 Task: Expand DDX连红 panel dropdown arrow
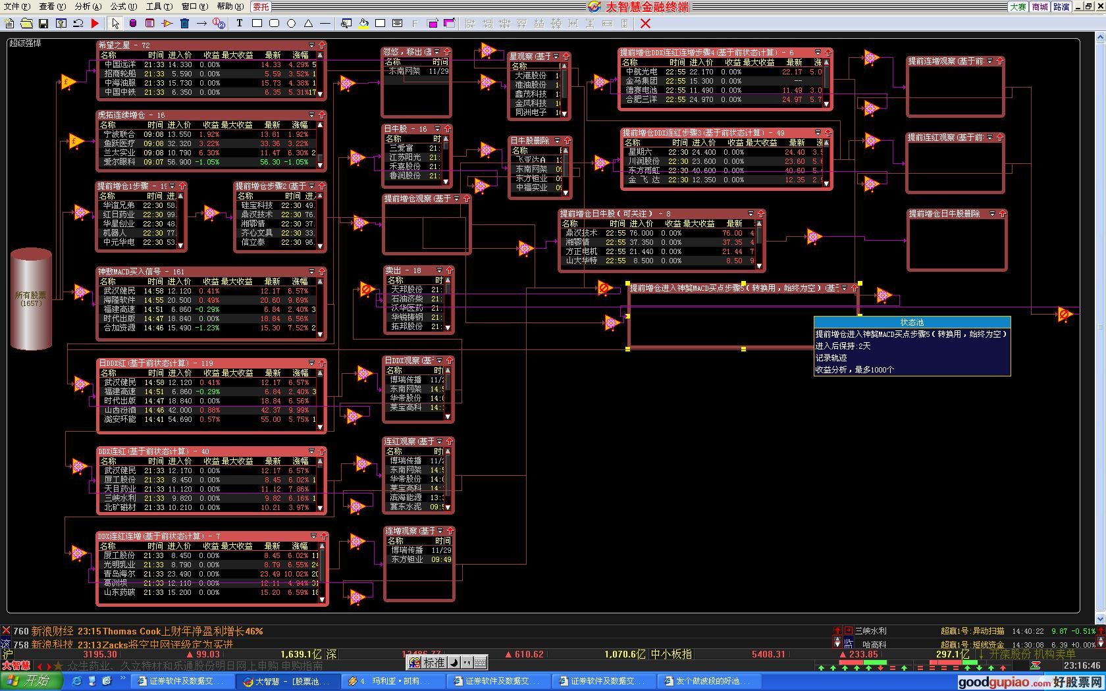(312, 451)
